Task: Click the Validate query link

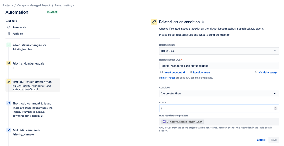Action: pyautogui.click(x=268, y=73)
